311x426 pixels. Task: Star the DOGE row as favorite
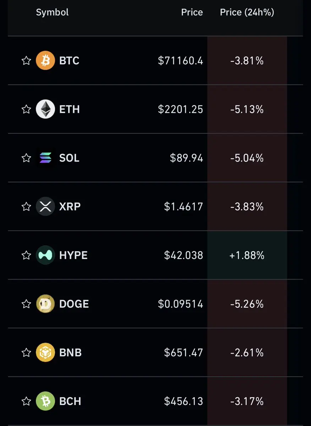26,304
